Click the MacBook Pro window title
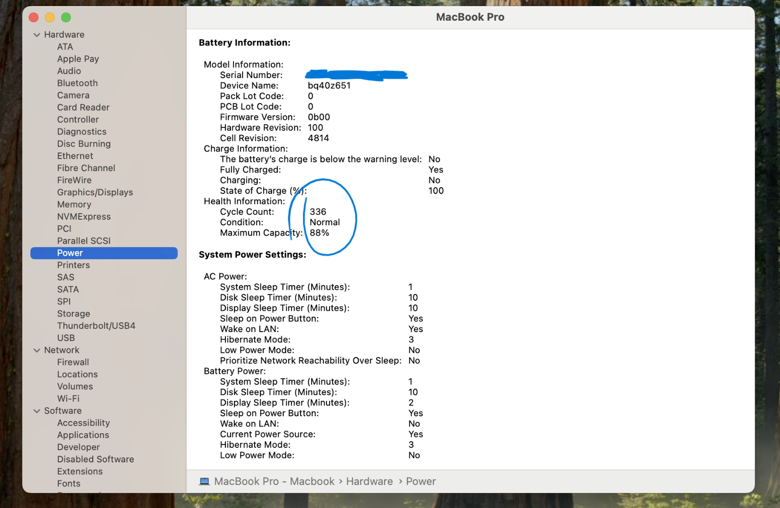The image size is (780, 508). click(470, 17)
